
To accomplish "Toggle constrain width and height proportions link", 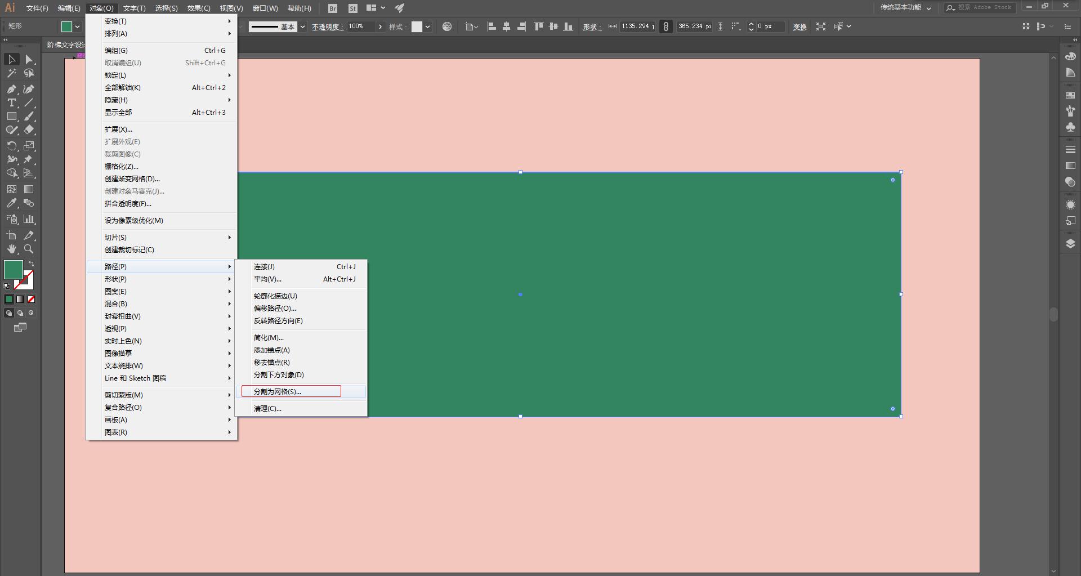I will pos(666,26).
